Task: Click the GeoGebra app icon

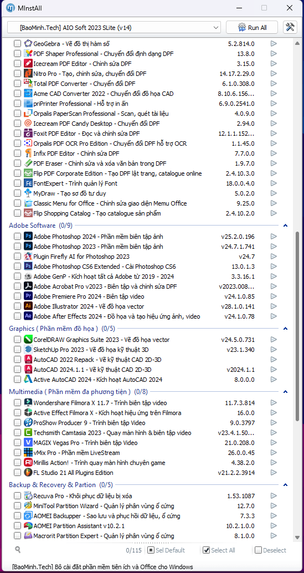Action: pos(28,43)
